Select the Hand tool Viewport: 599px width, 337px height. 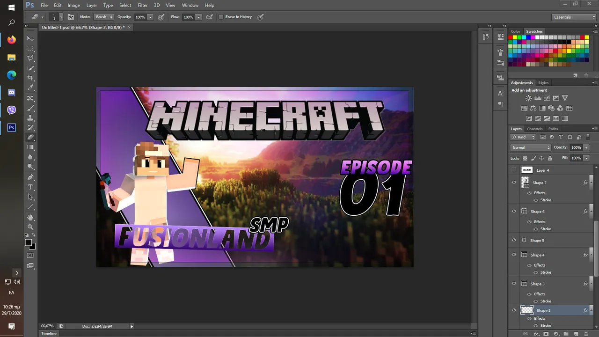30,217
